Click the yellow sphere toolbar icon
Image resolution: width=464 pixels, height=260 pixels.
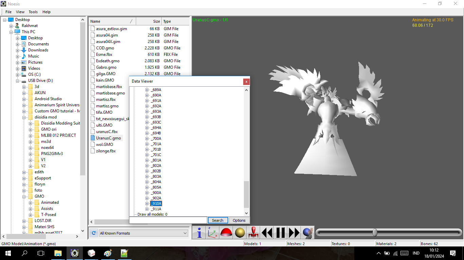pos(240,233)
